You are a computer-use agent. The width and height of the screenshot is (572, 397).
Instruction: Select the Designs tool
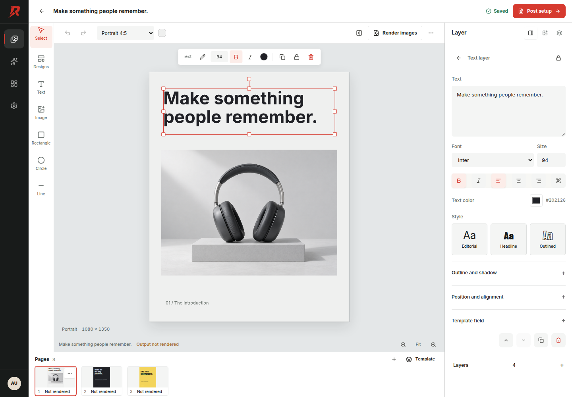(41, 62)
